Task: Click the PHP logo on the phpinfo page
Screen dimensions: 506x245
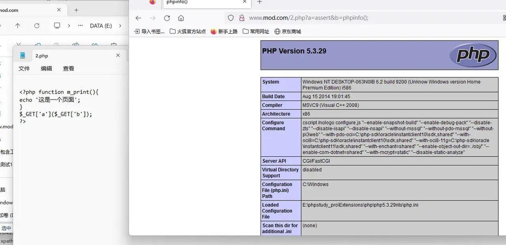Action: 473,55
